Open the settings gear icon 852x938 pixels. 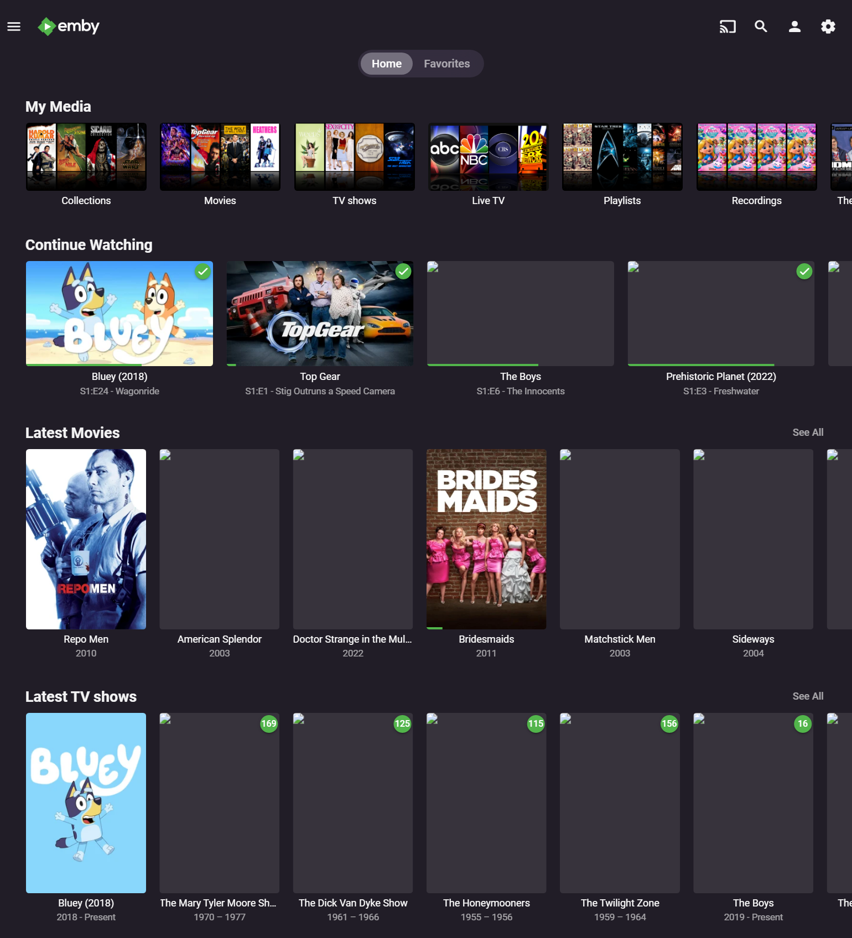828,27
